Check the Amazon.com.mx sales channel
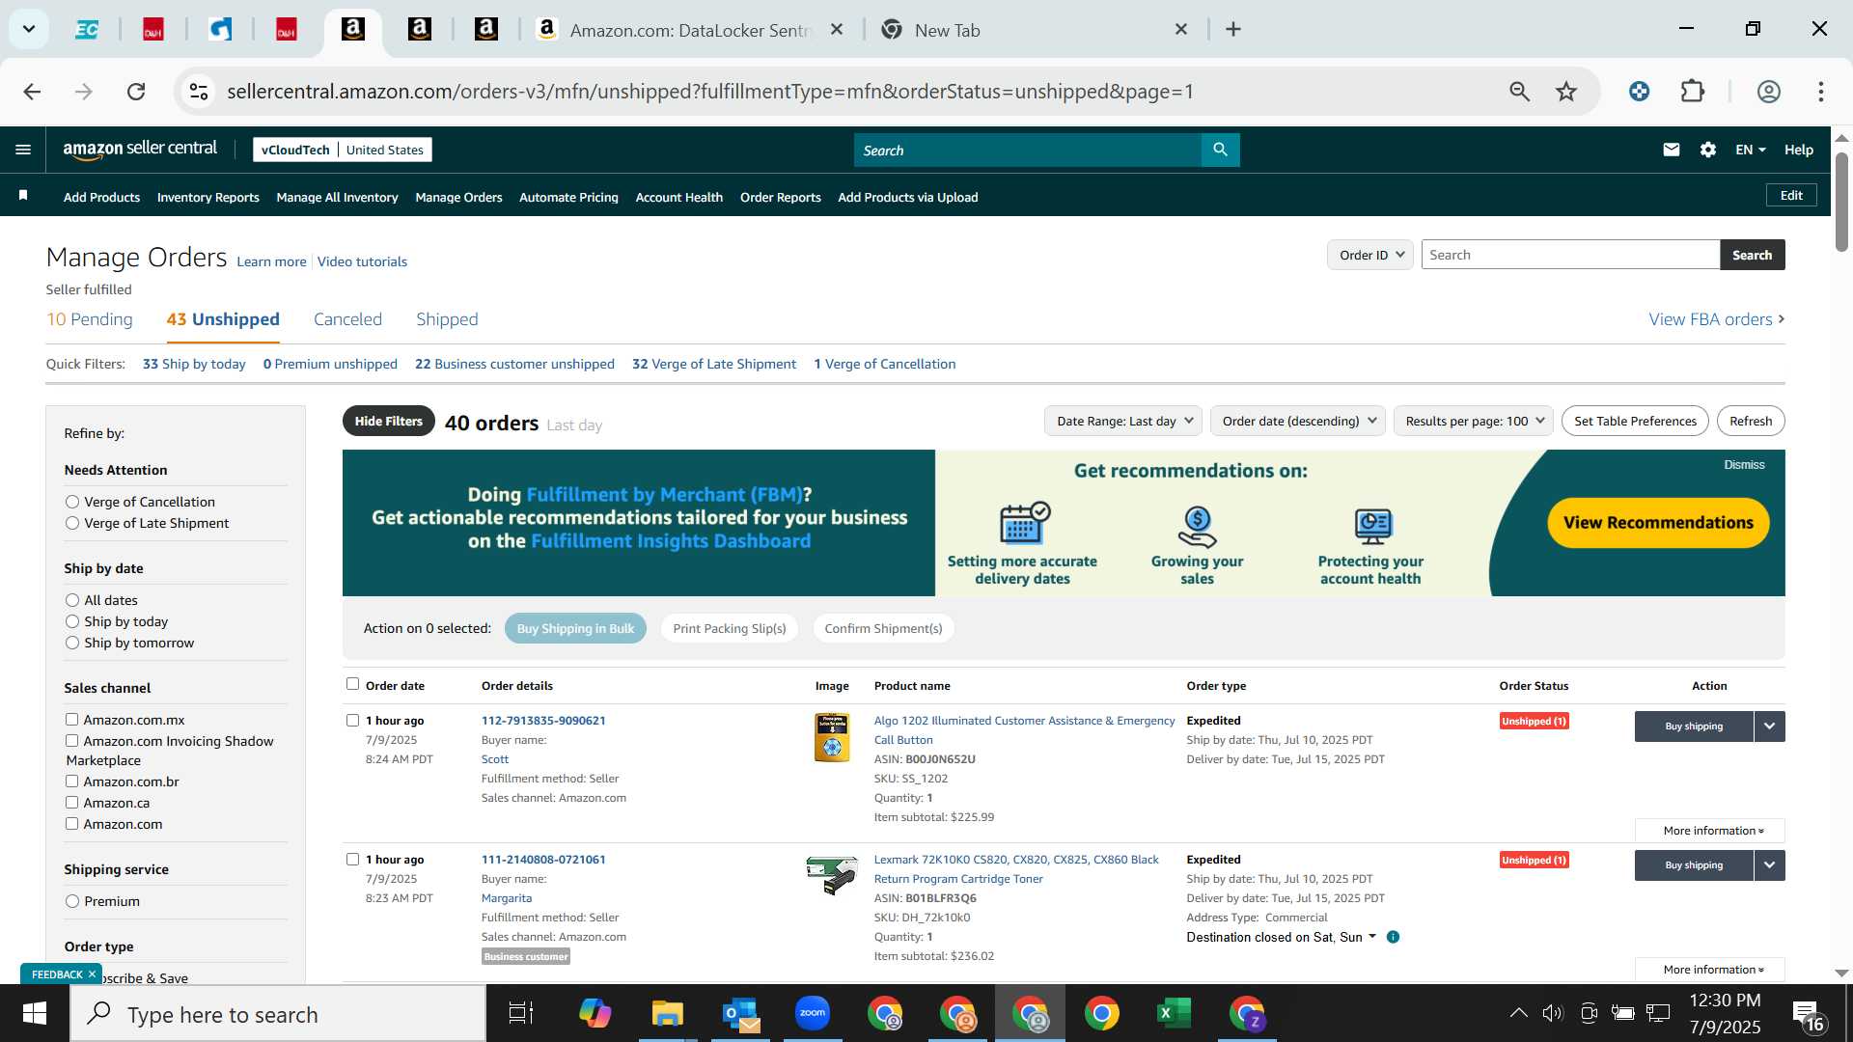 coord(71,720)
